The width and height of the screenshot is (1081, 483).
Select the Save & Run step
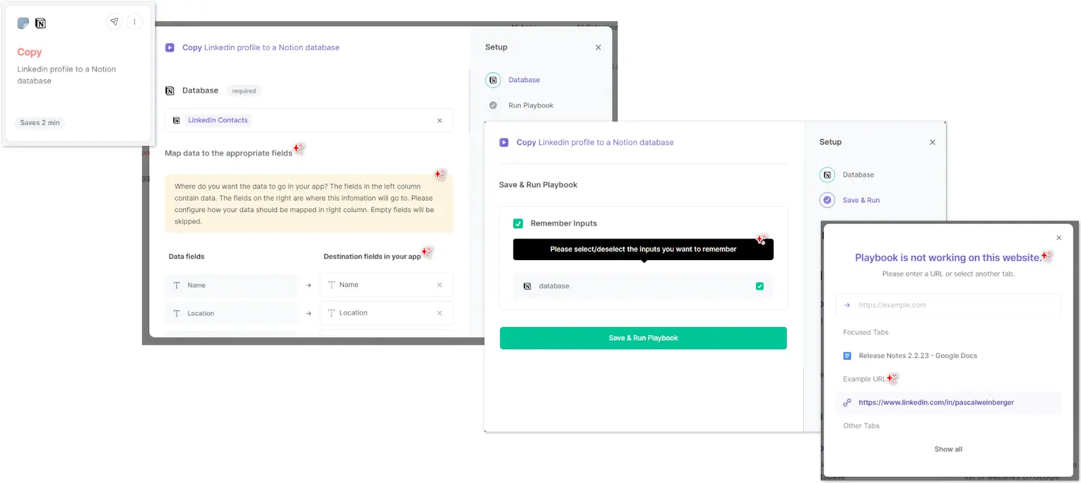coord(861,200)
